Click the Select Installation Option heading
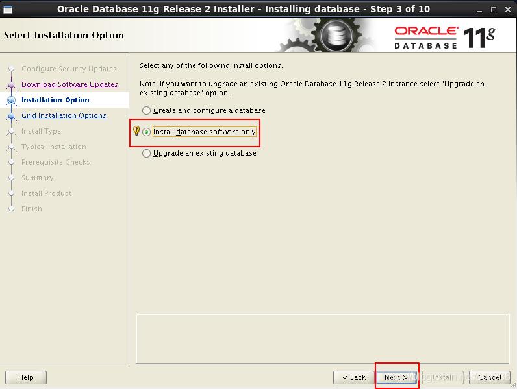The width and height of the screenshot is (517, 389). [x=64, y=35]
